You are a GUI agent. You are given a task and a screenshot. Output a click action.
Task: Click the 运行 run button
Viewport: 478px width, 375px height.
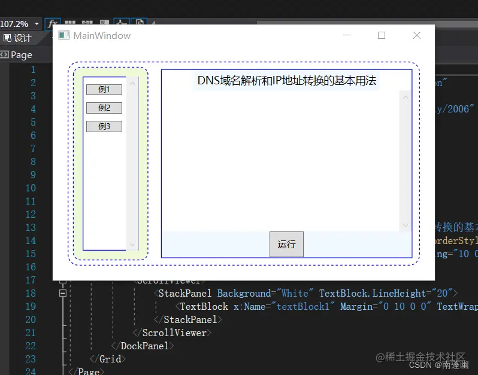286,244
